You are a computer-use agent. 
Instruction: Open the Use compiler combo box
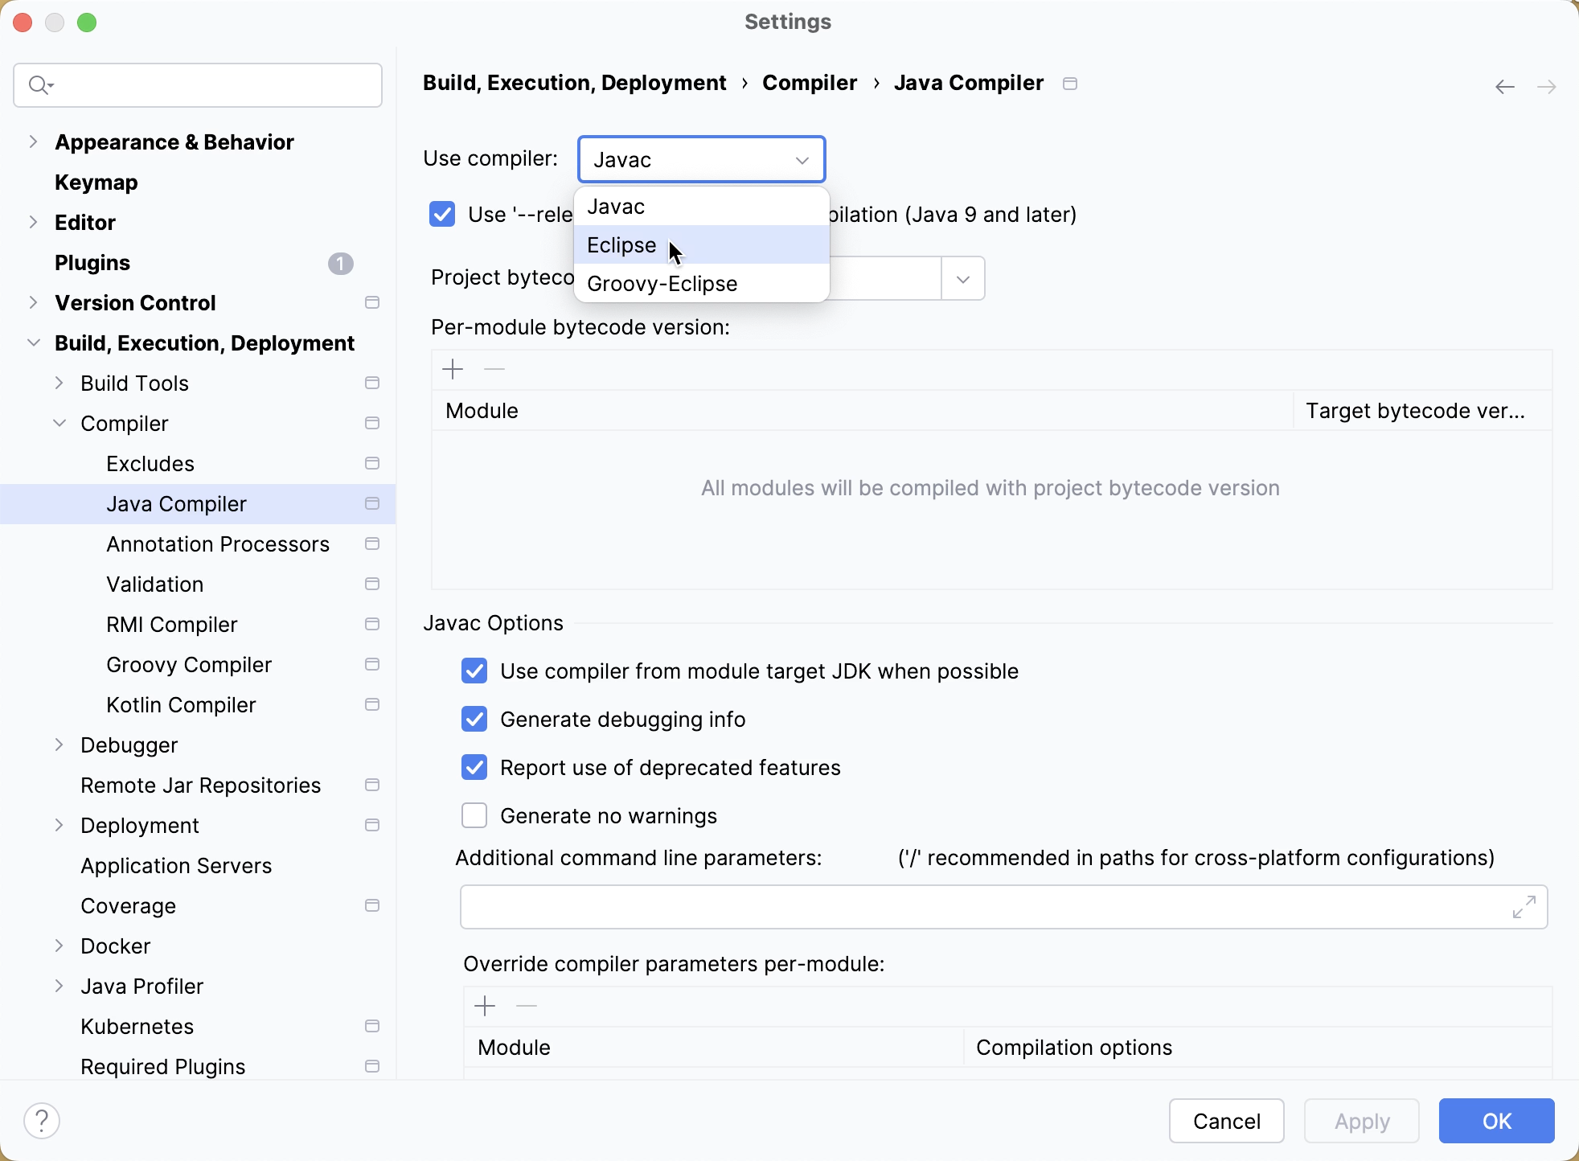pyautogui.click(x=701, y=160)
